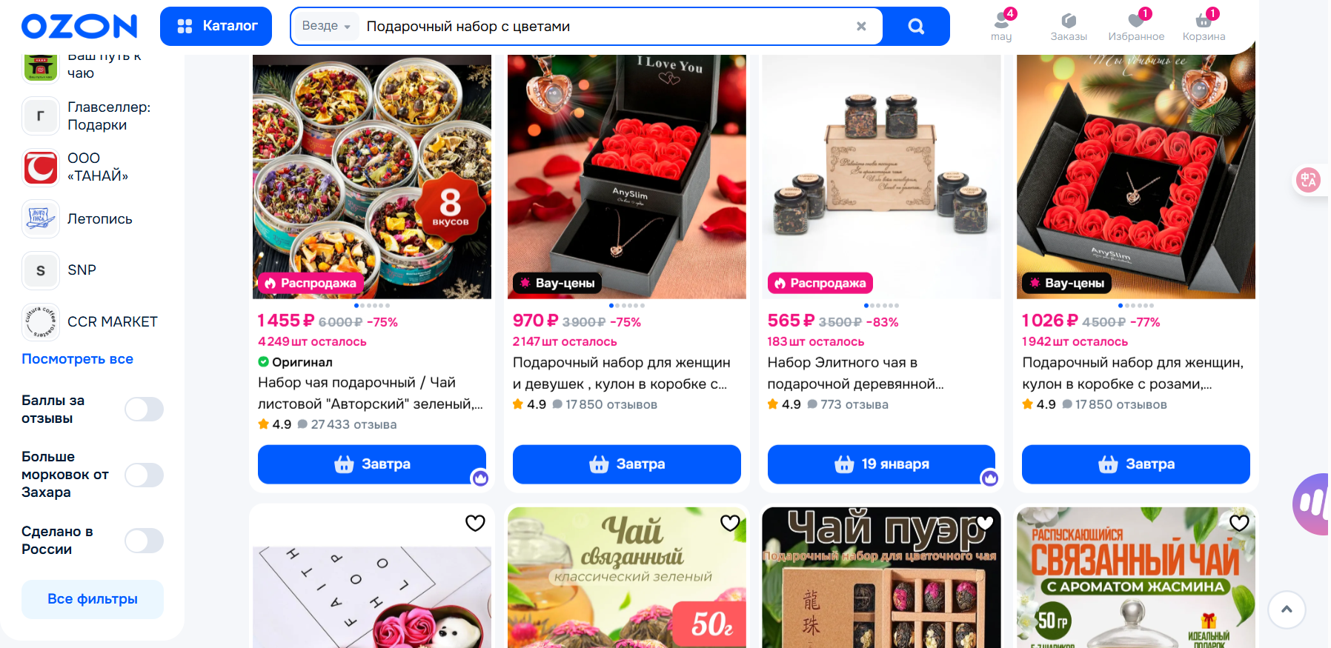The height and width of the screenshot is (648, 1331).
Task: Expand the Везде search scope dropdown
Action: coord(326,26)
